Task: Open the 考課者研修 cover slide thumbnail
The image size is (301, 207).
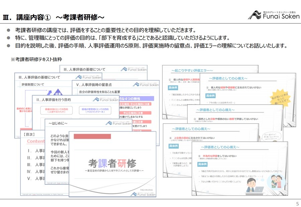Action: [x=112, y=163]
